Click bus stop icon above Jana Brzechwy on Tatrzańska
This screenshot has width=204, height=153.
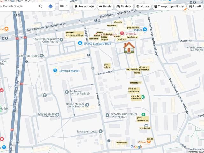(89, 55)
